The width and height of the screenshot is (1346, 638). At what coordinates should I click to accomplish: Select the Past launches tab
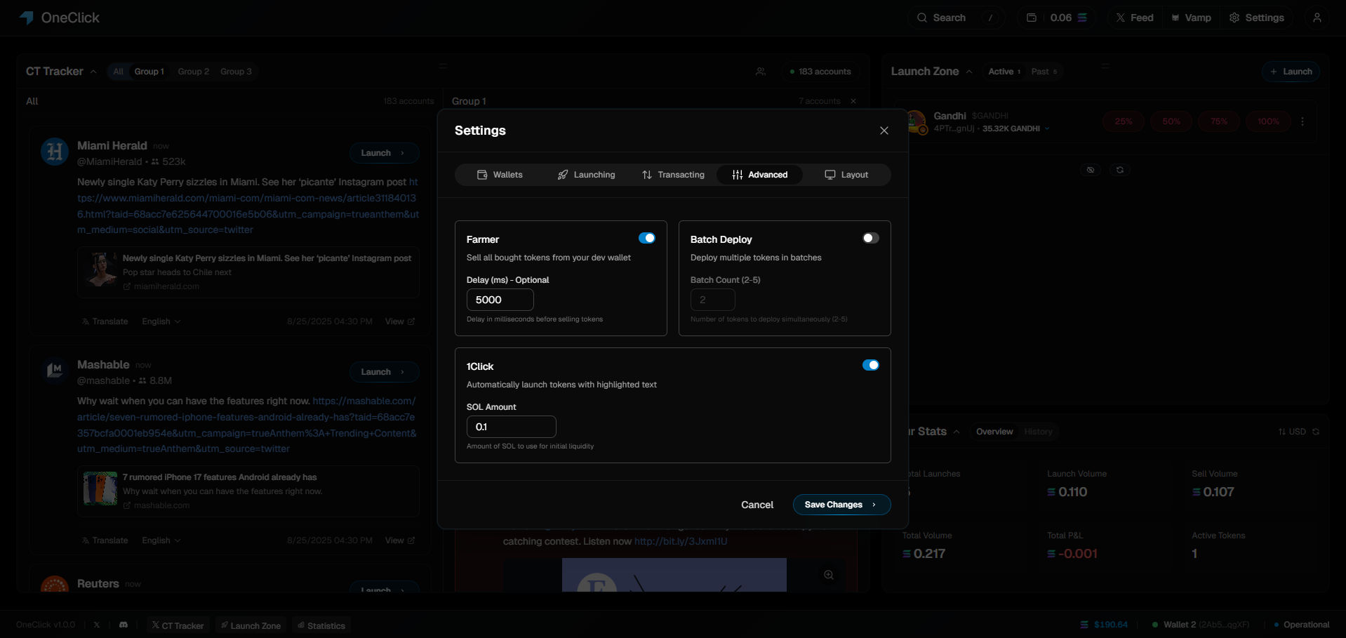[1044, 72]
